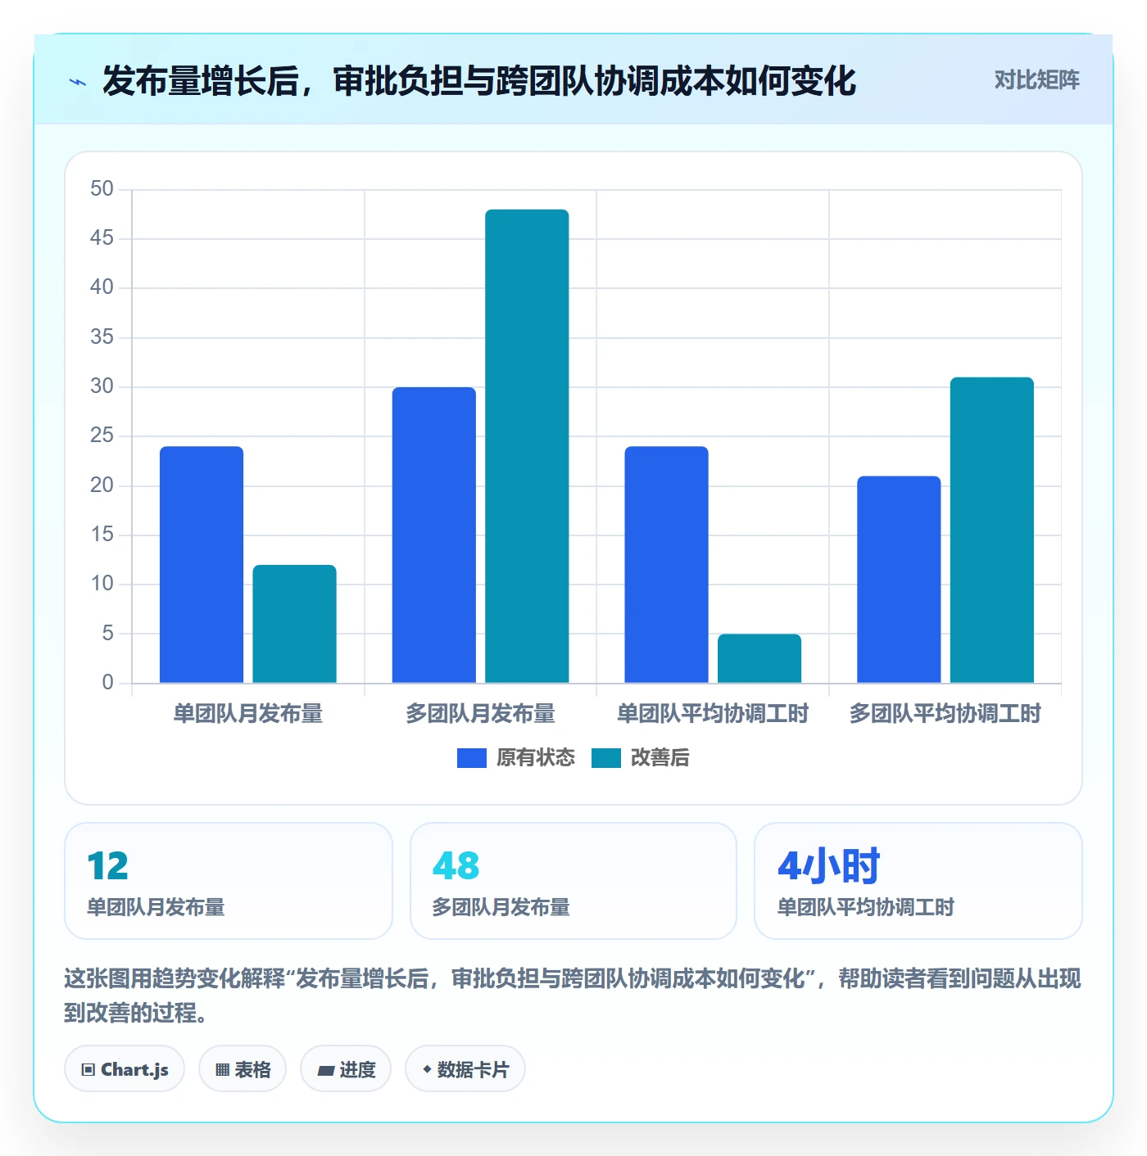This screenshot has width=1147, height=1156.
Task: Click the number 48 in the stat card
Action: (x=456, y=866)
